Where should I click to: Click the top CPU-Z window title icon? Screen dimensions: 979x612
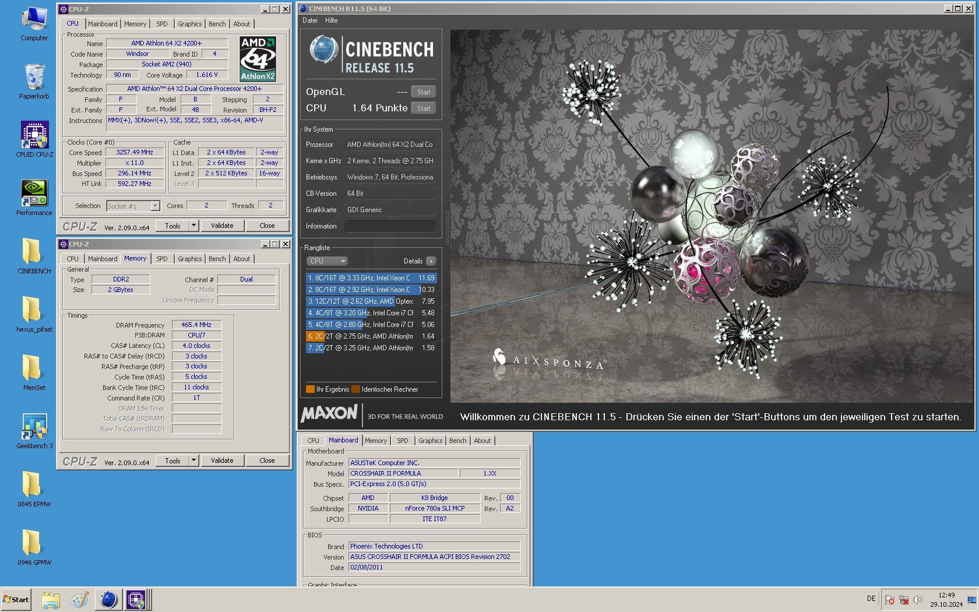(x=64, y=9)
